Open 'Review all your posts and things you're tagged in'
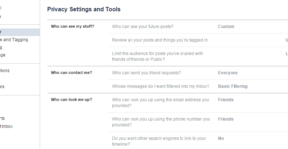The height and width of the screenshot is (149, 288). click(x=160, y=40)
